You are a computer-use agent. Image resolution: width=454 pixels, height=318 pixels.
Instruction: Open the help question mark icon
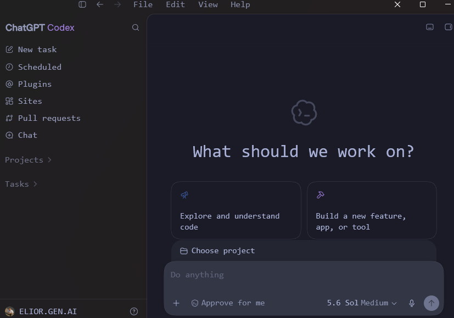click(x=134, y=311)
